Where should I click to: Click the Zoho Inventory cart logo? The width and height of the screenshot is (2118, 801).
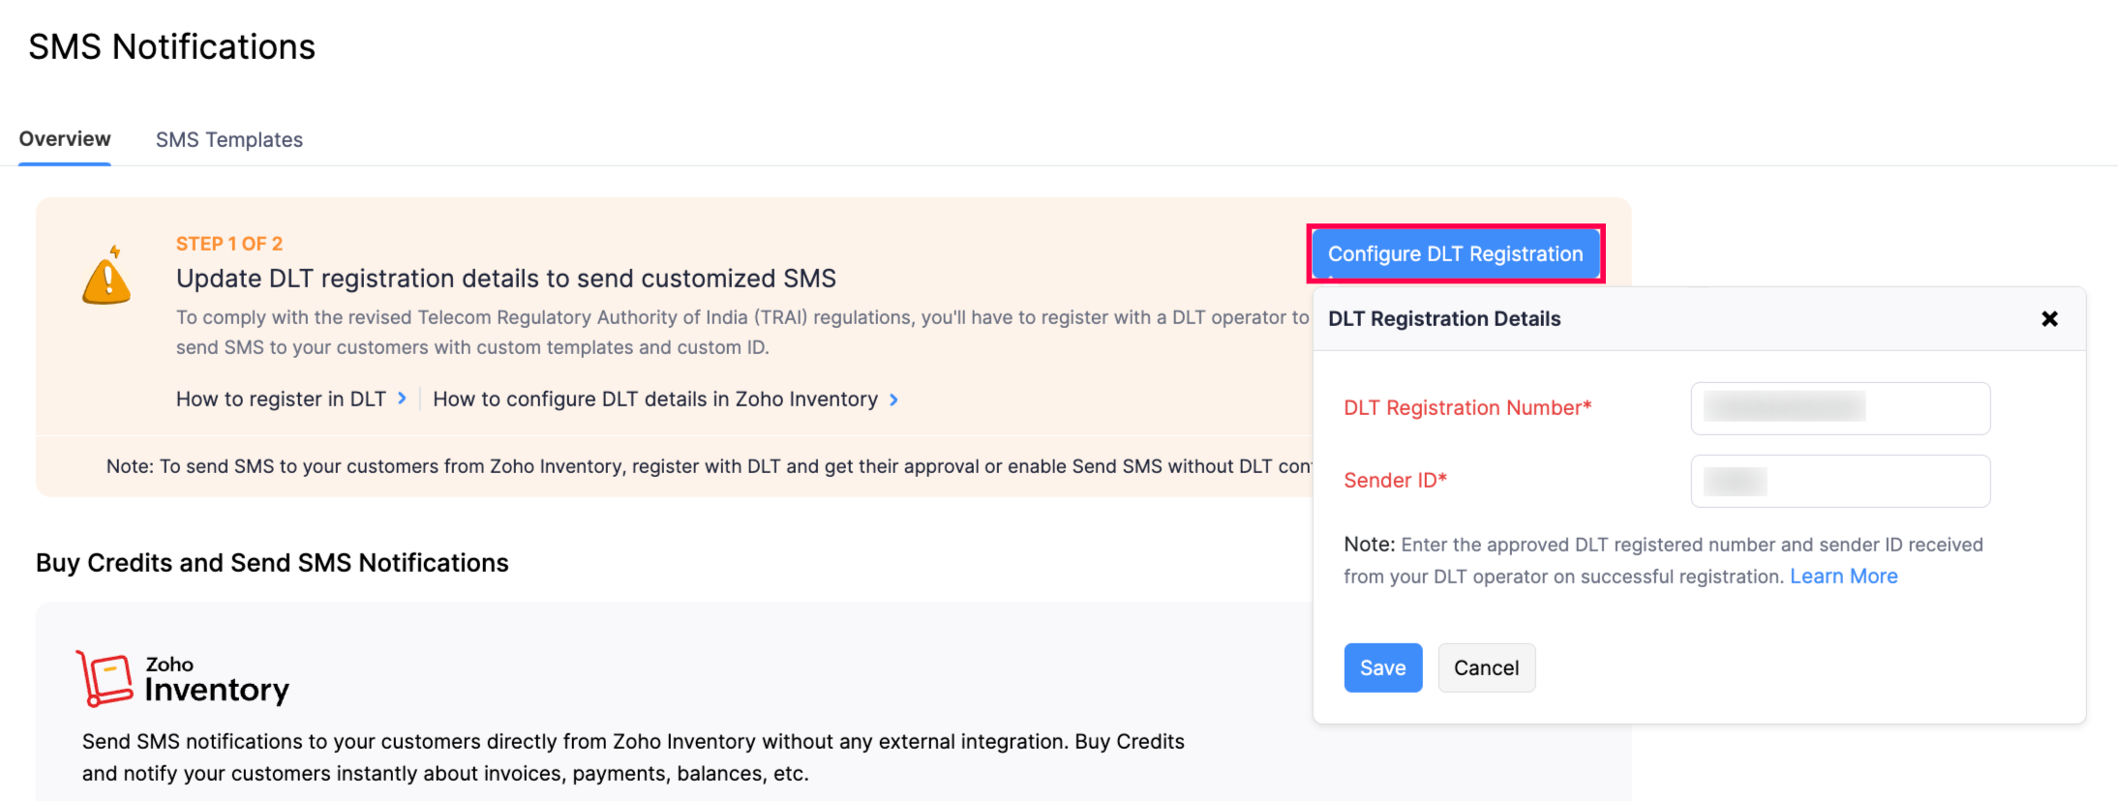105,677
